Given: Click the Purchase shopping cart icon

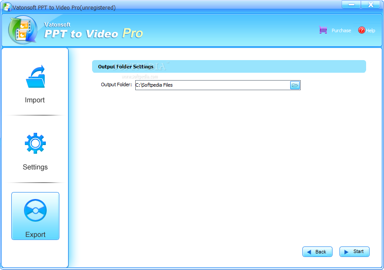Looking at the screenshot, I should click(323, 30).
